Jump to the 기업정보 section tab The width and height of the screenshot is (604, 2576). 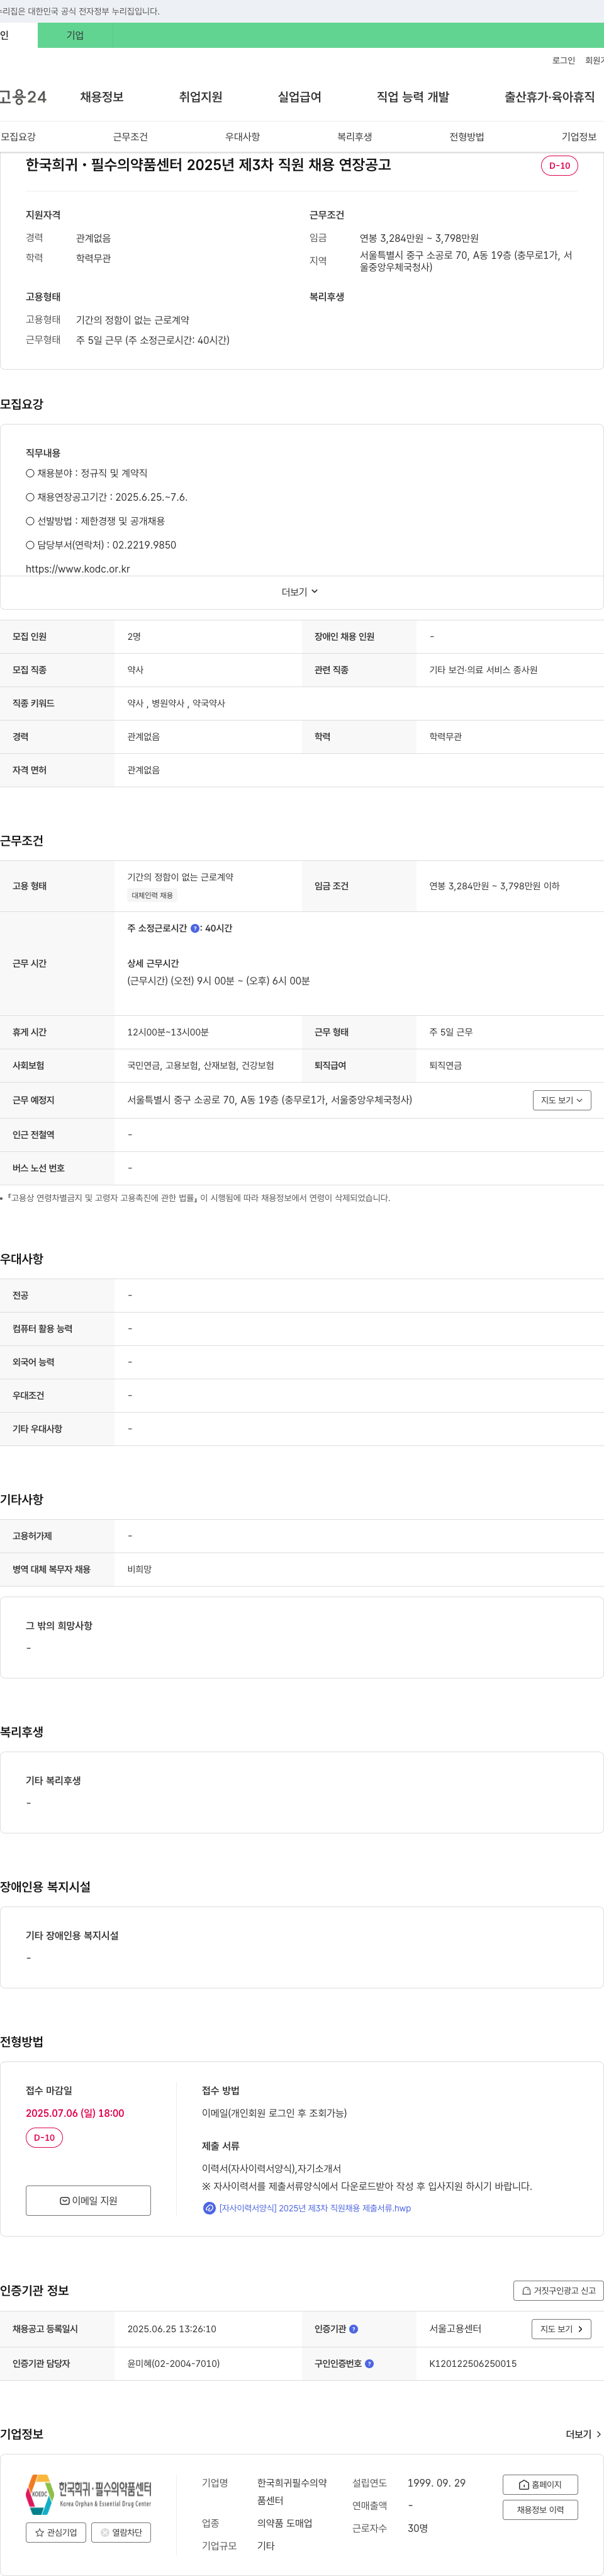579,137
